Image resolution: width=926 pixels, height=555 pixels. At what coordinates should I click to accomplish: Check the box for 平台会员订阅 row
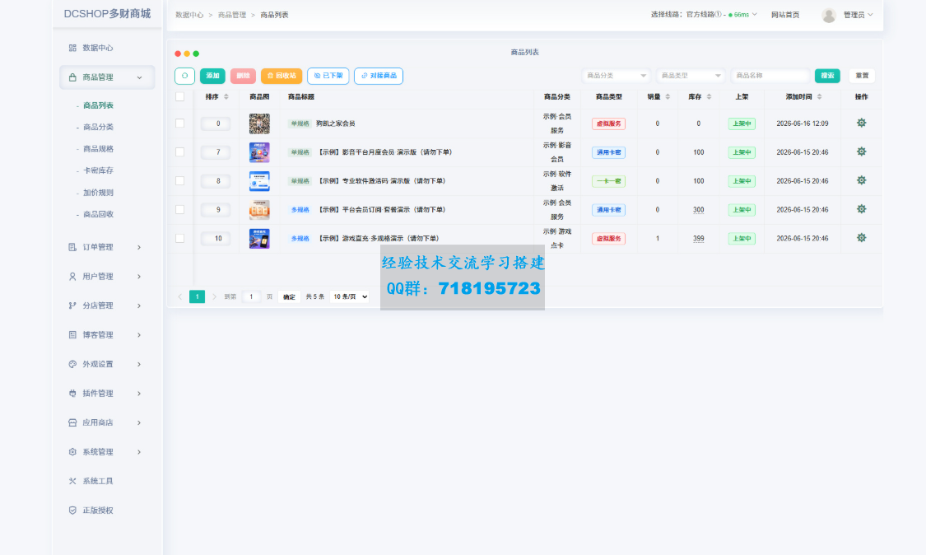point(180,210)
